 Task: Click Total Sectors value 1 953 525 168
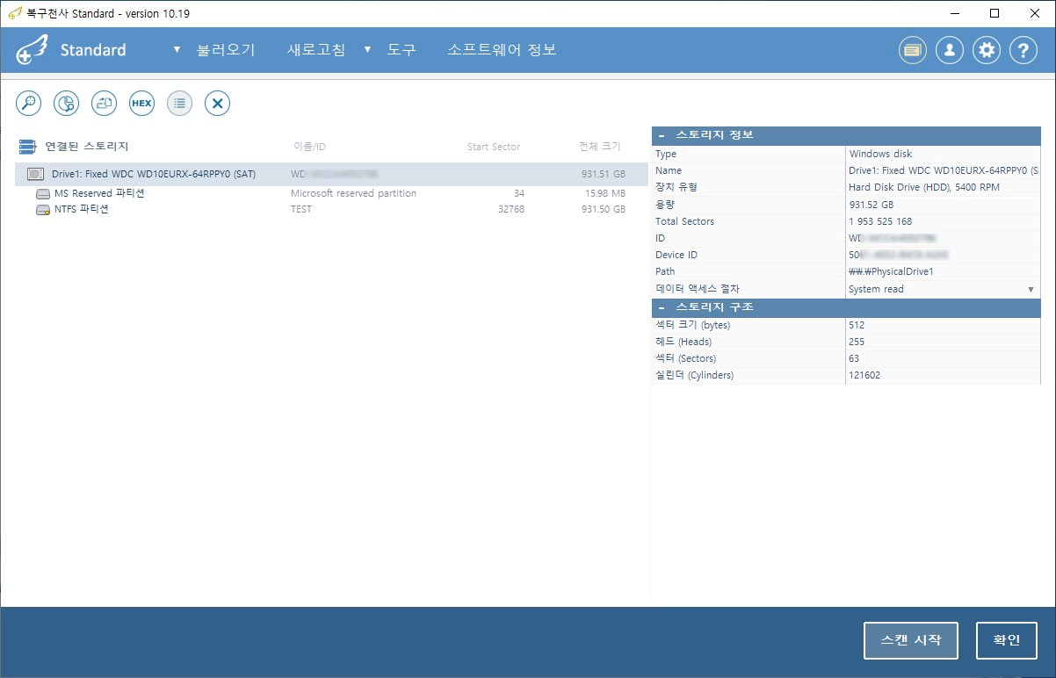point(880,221)
